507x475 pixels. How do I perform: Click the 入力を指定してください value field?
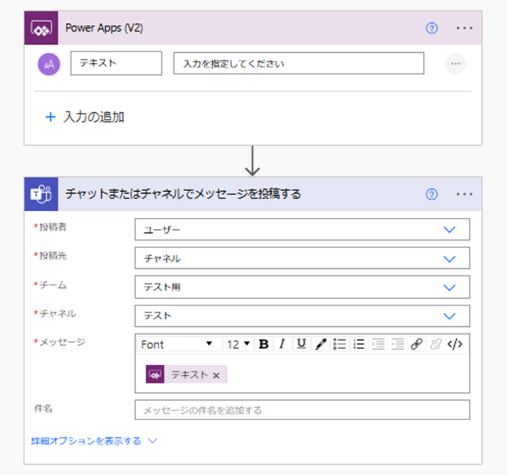pyautogui.click(x=299, y=63)
